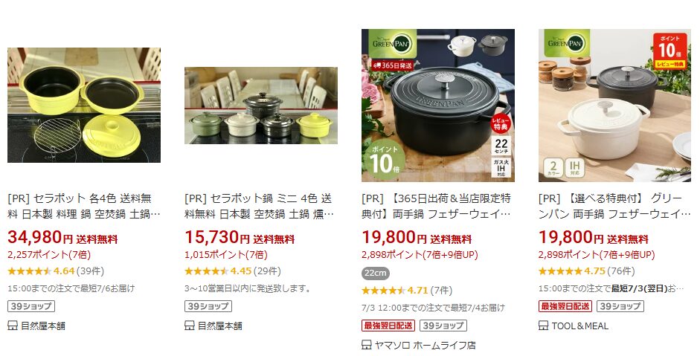Click the shop icon beside second 自然屋本舗

click(189, 326)
